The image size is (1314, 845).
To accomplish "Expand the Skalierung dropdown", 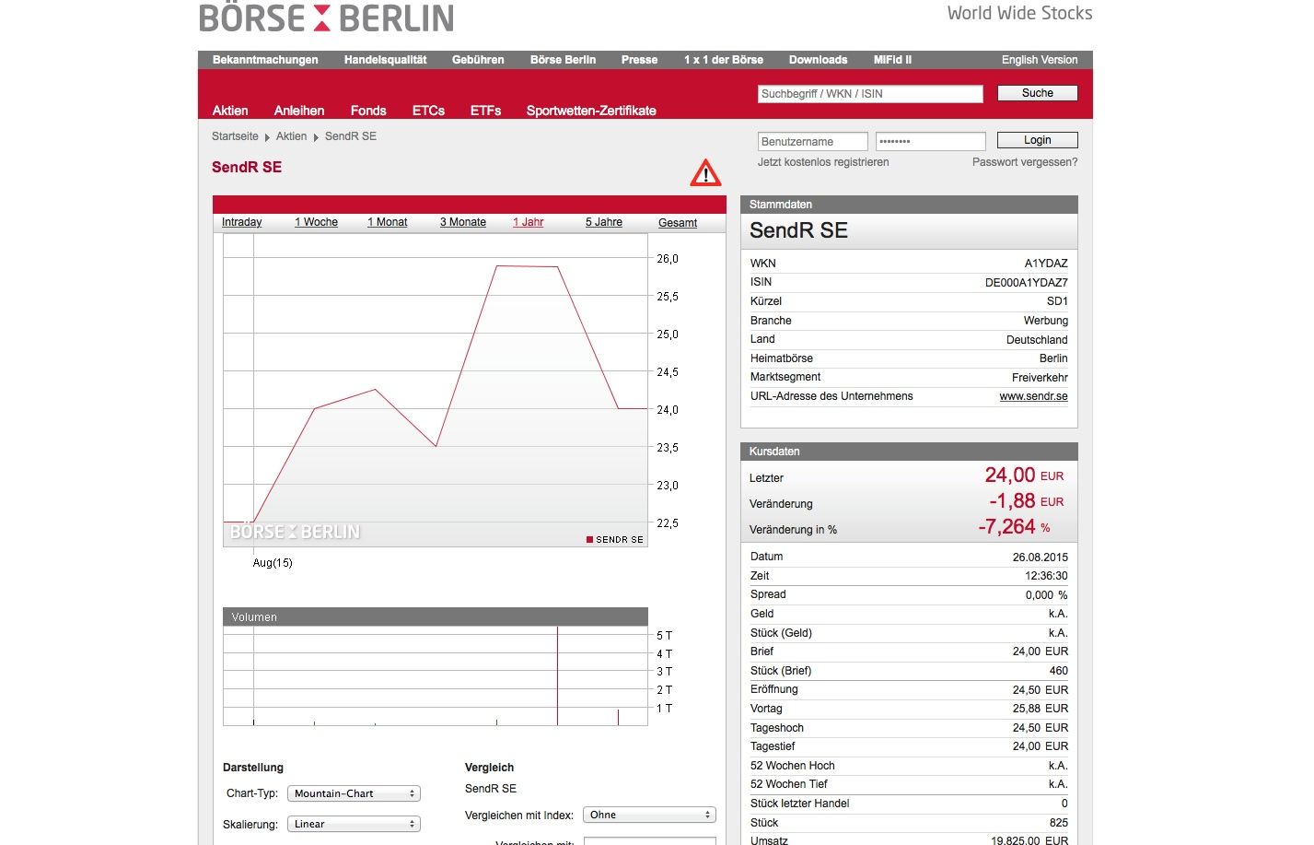I will (x=354, y=824).
